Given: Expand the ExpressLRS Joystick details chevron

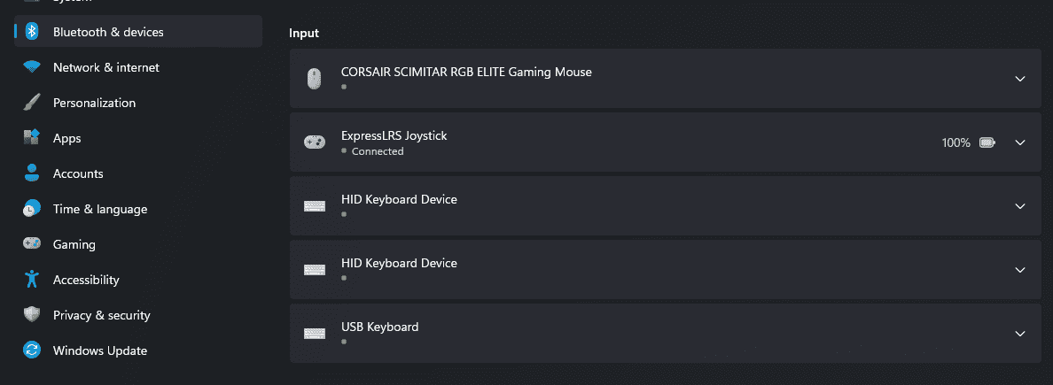Looking at the screenshot, I should (x=1019, y=142).
